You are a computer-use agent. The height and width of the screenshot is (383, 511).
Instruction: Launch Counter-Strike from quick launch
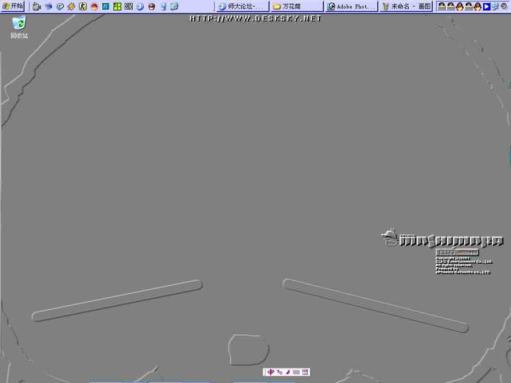pyautogui.click(x=83, y=6)
